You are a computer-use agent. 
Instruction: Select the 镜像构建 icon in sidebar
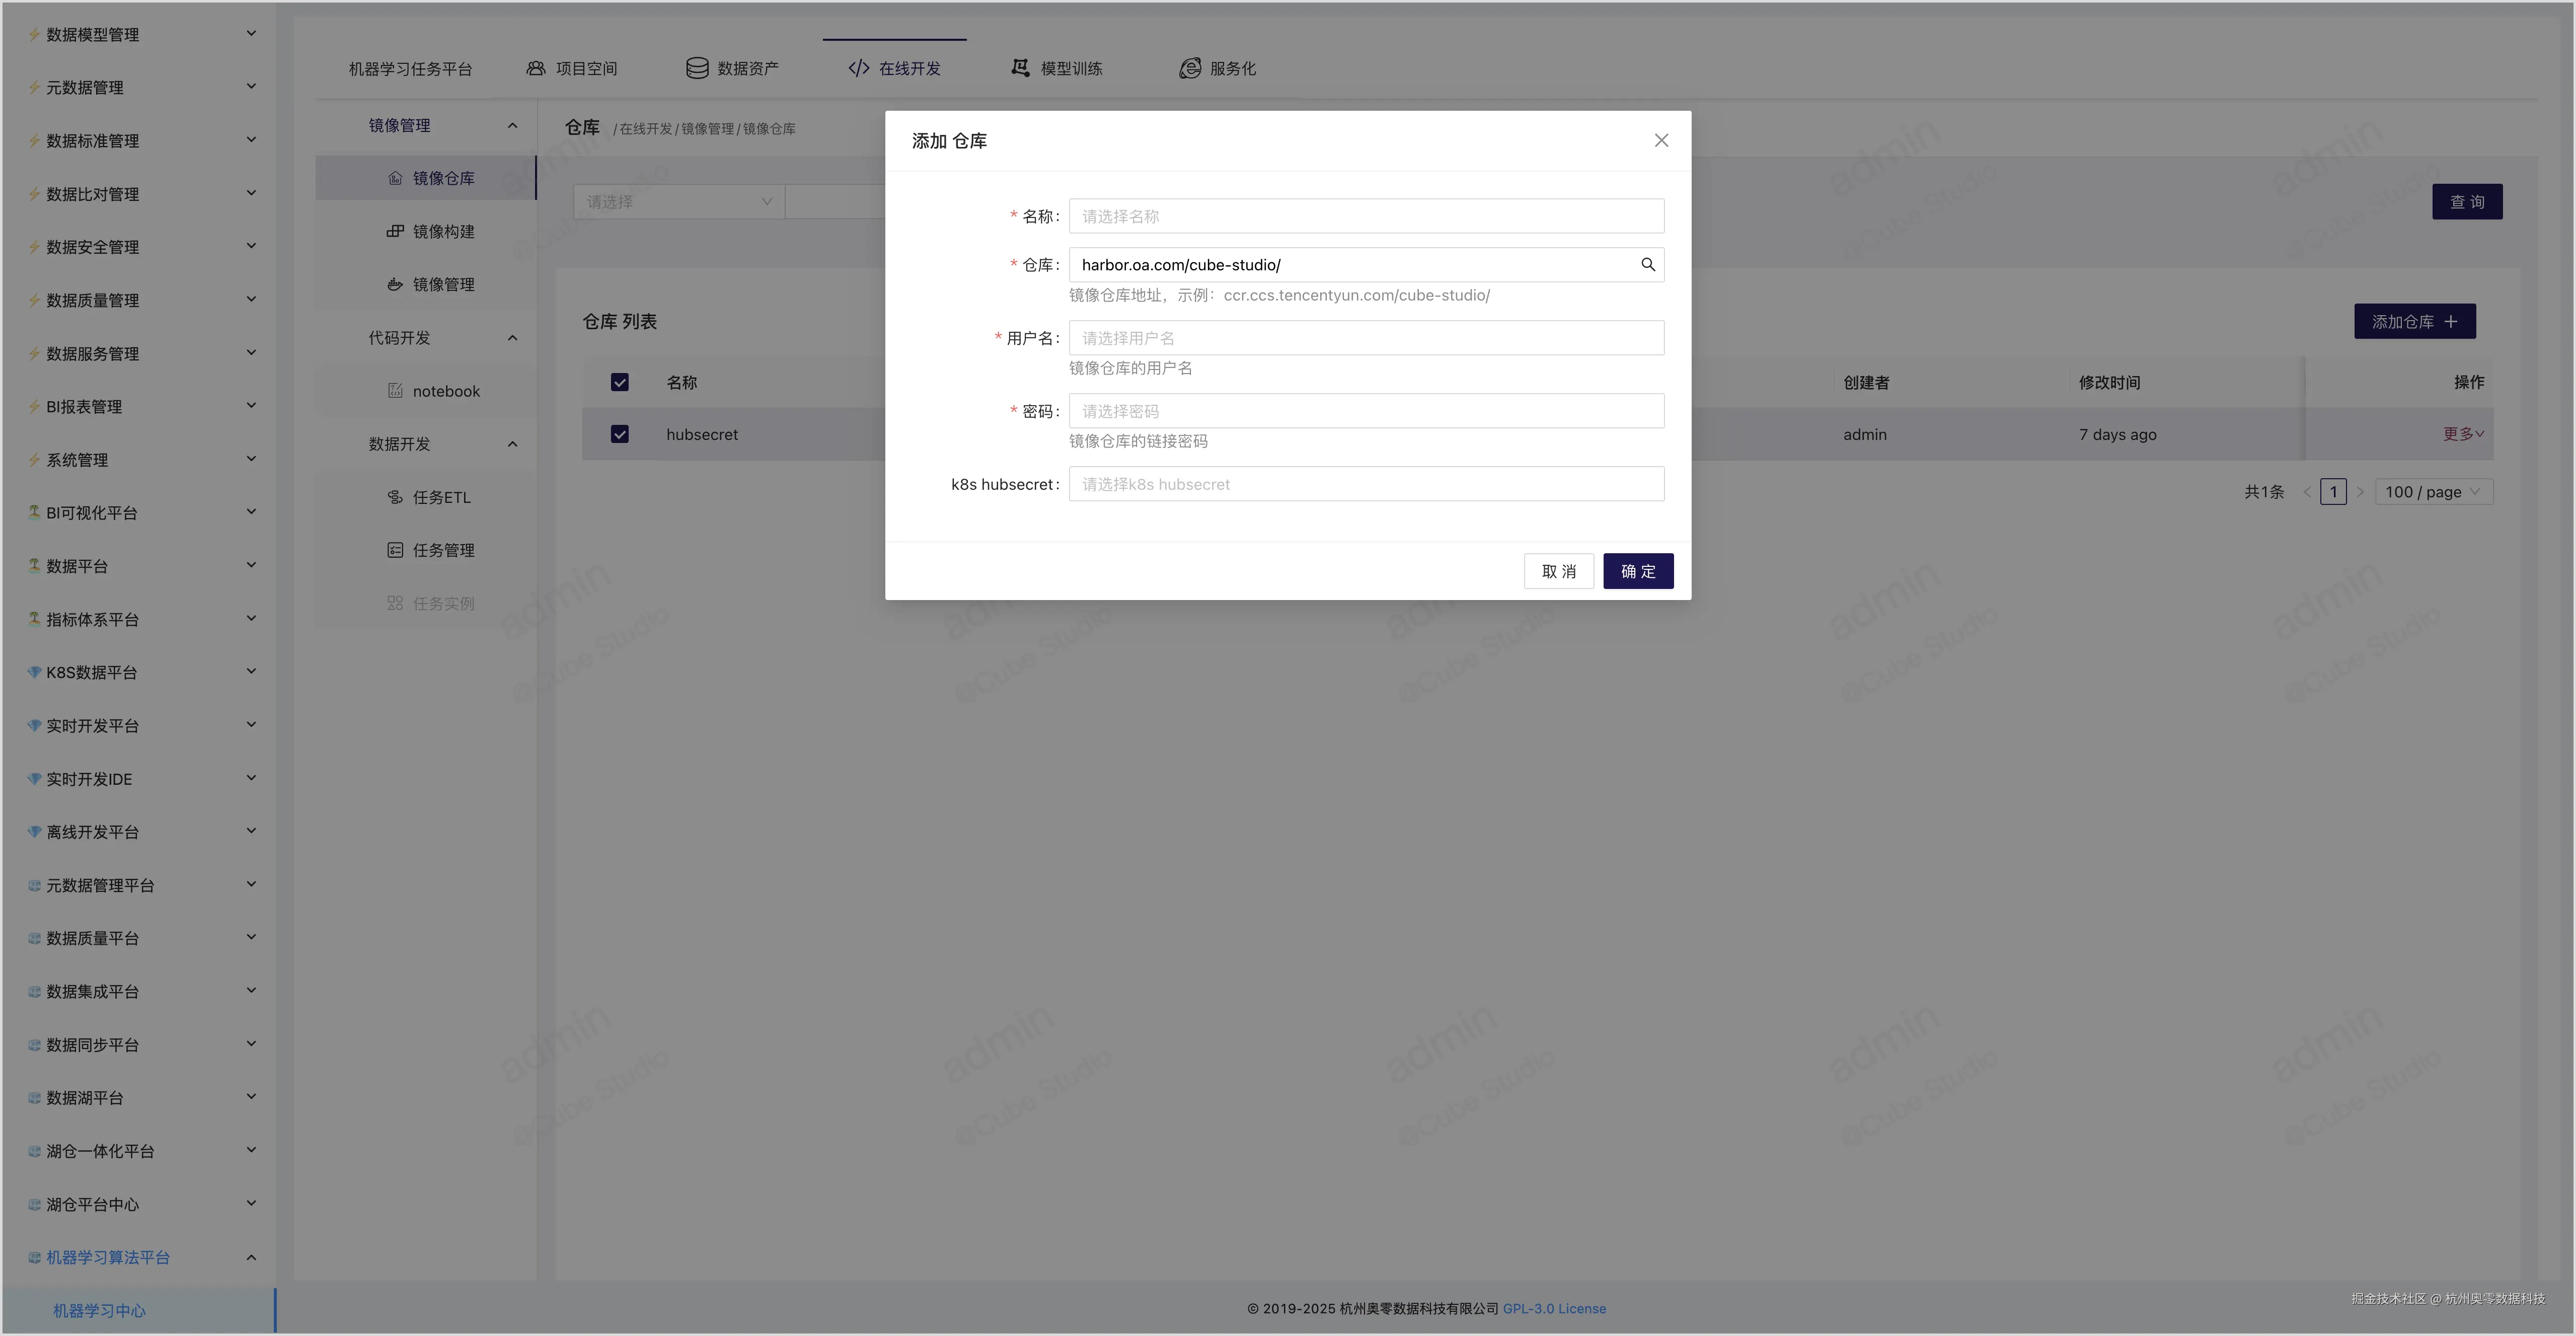pyautogui.click(x=395, y=231)
